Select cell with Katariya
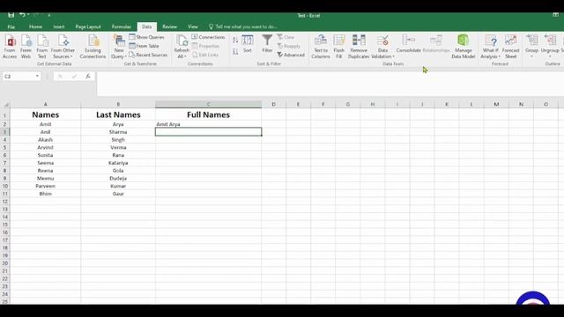The image size is (564, 317). pos(118,163)
